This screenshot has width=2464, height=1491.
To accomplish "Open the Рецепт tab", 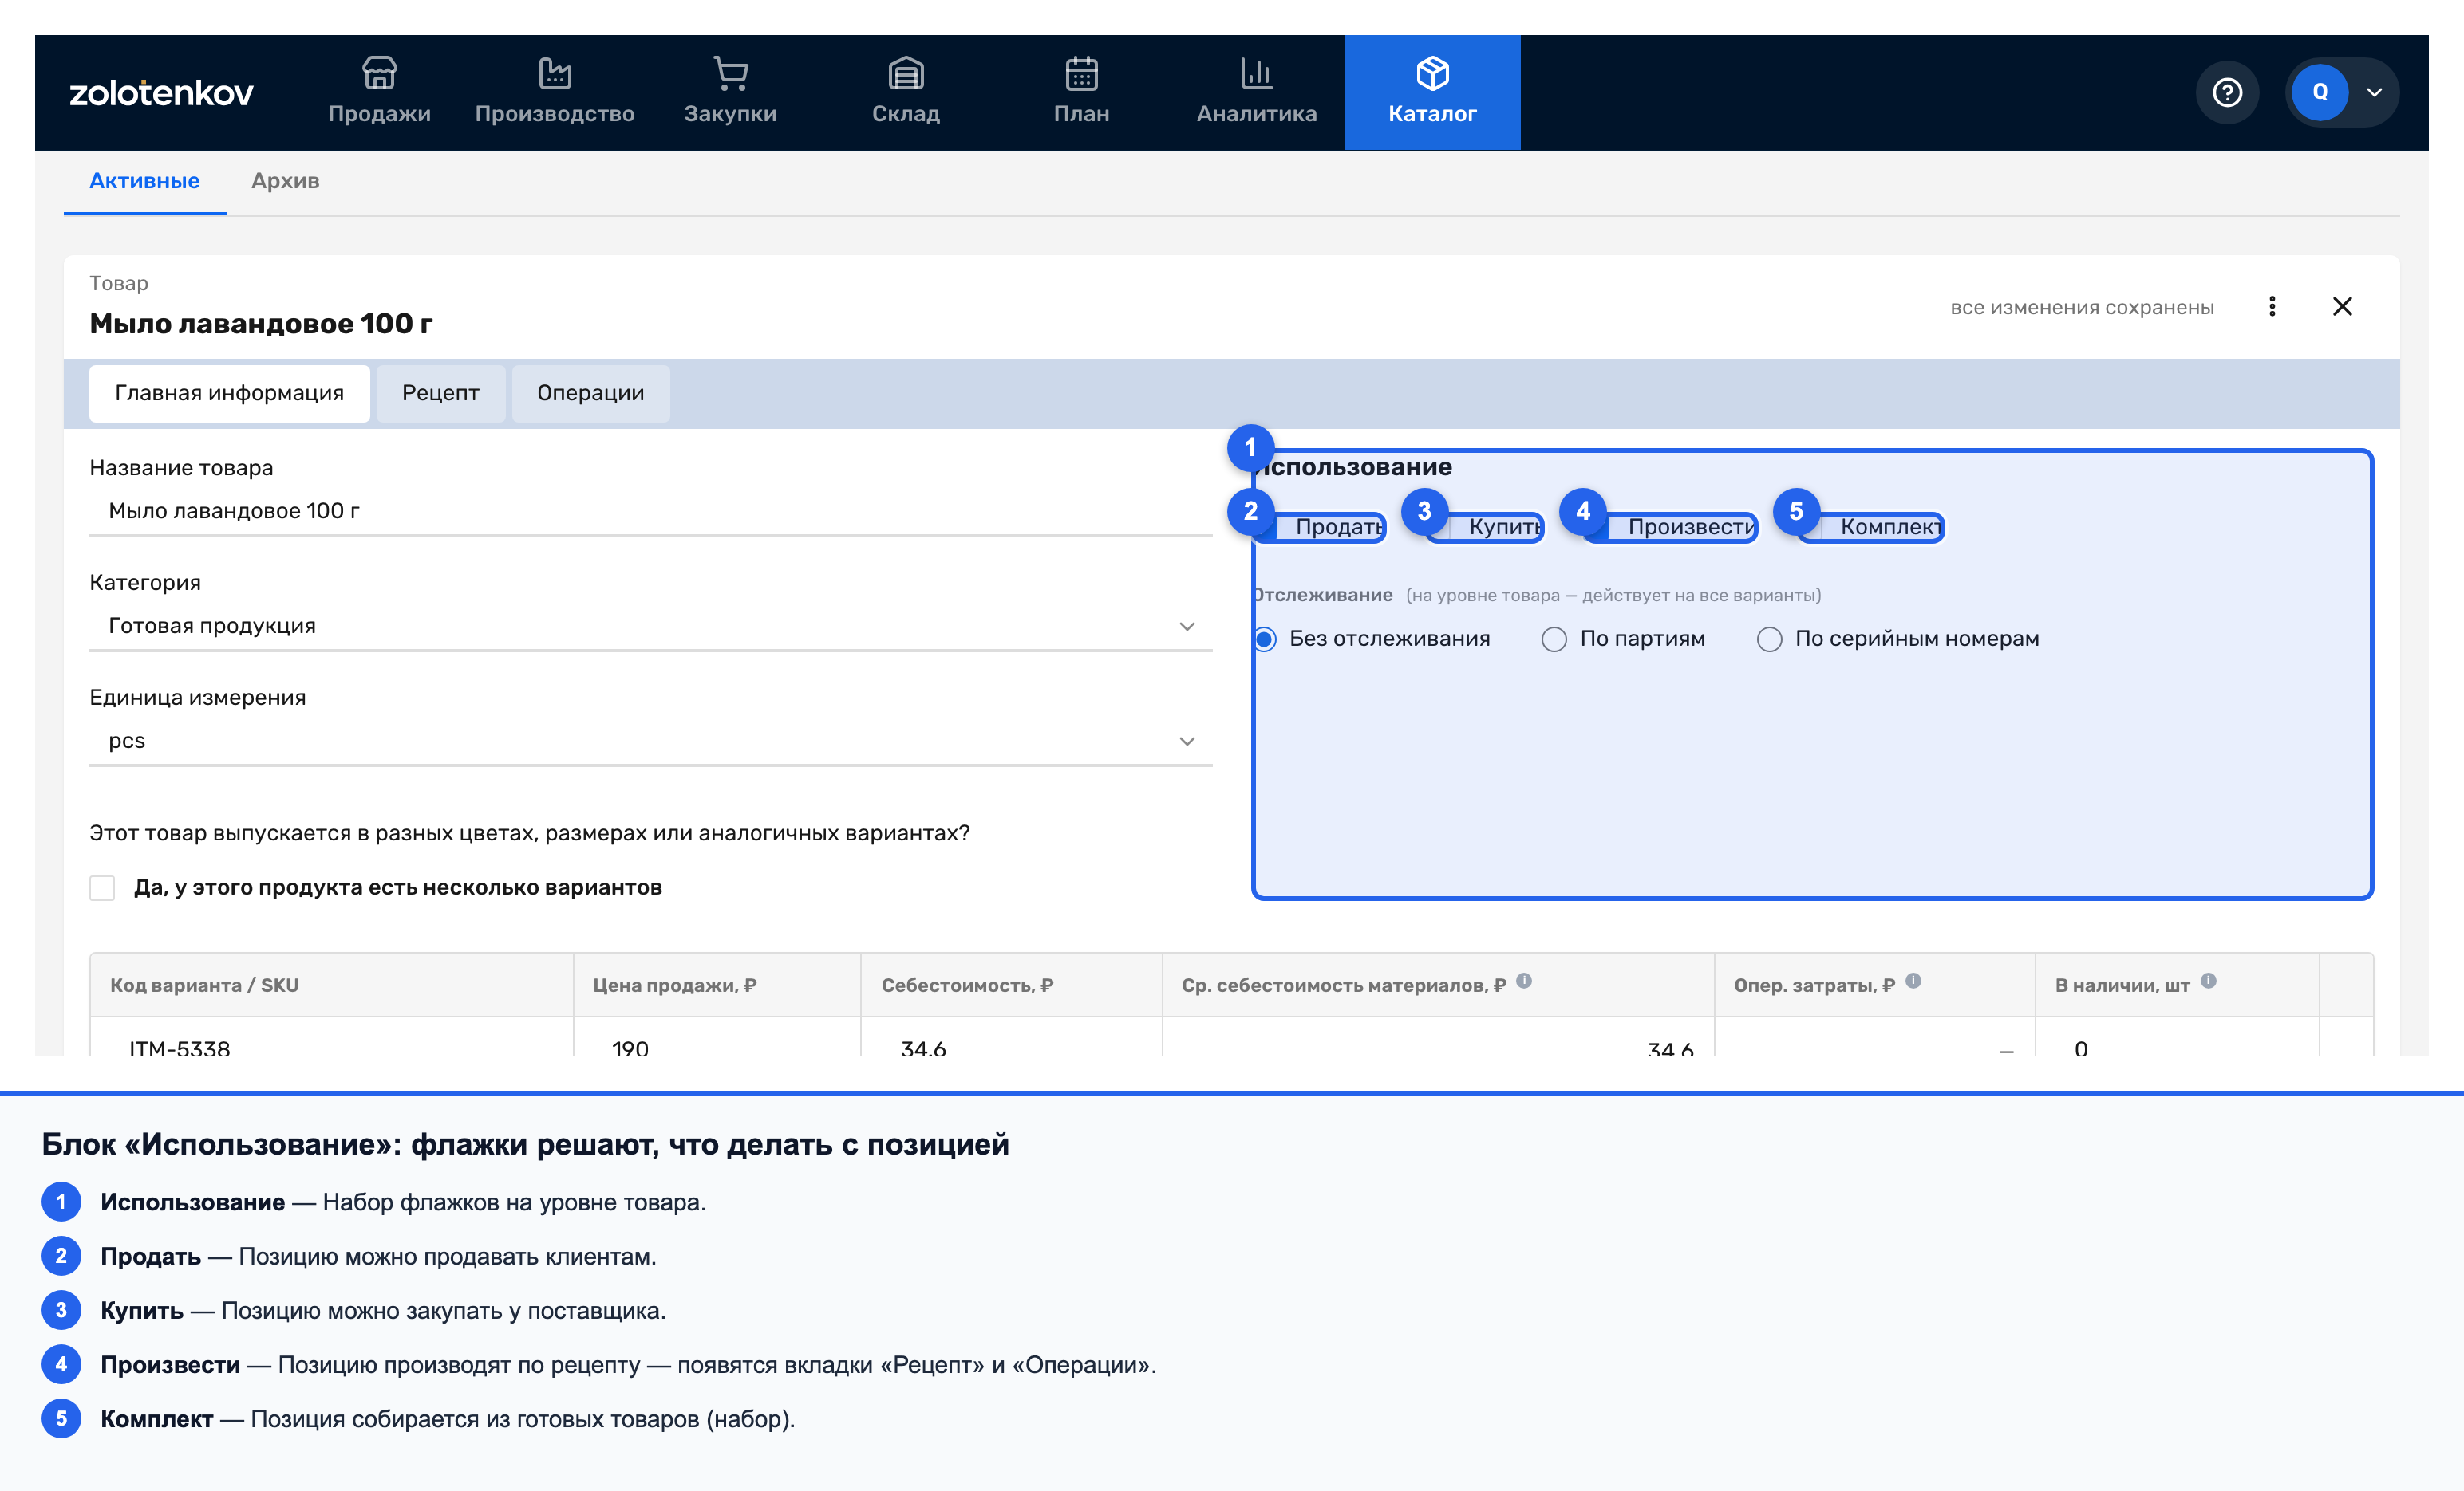I will pos(440,393).
